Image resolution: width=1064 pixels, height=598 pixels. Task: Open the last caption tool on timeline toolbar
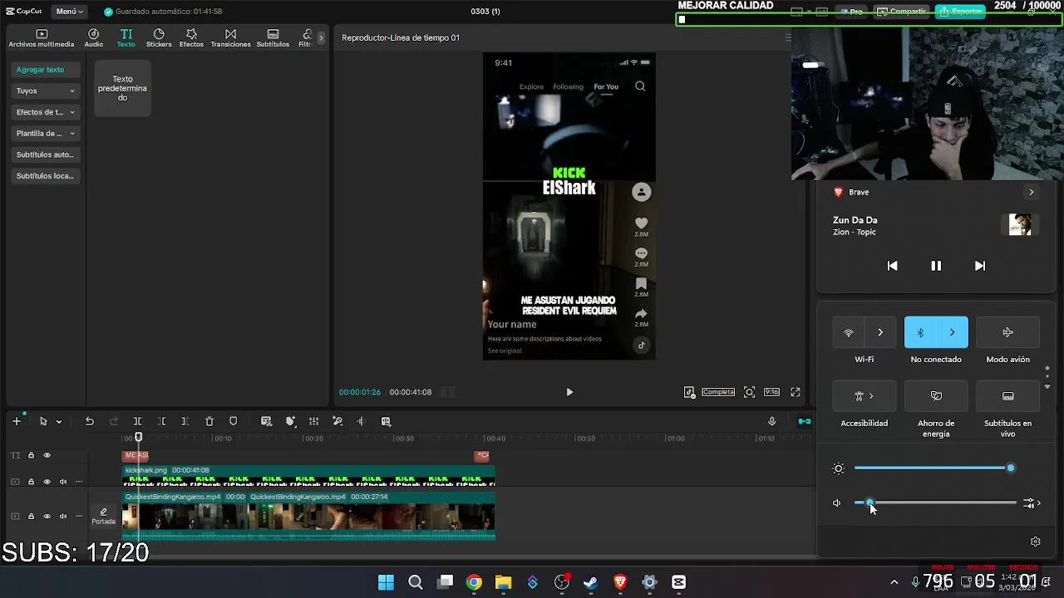tap(386, 421)
